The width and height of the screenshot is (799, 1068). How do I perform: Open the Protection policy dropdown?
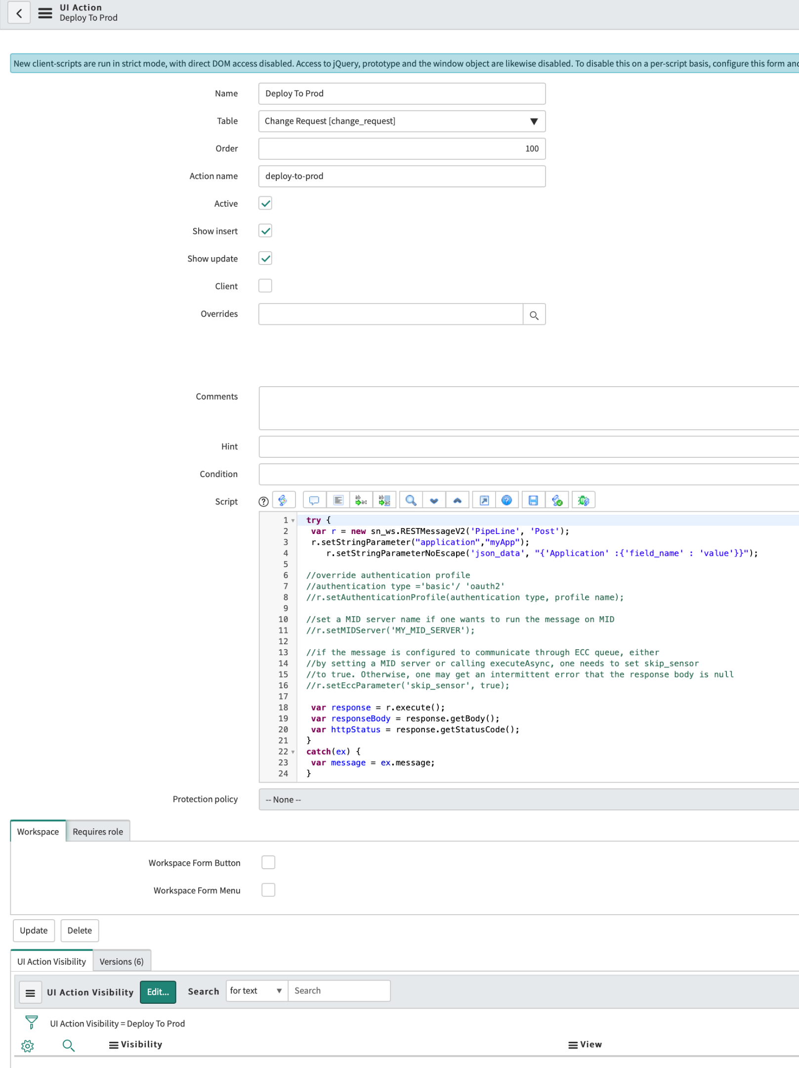[528, 800]
